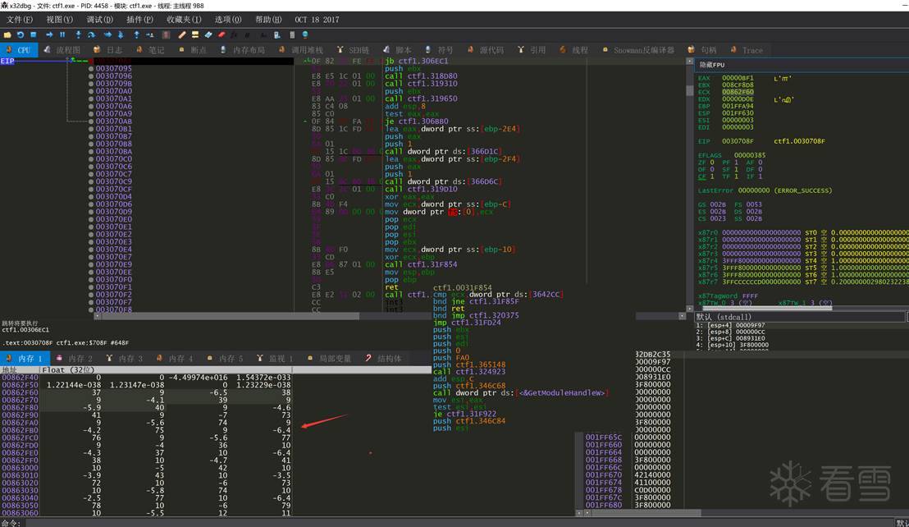Switch to the 断点 tab
The image size is (909, 527).
pyautogui.click(x=193, y=50)
